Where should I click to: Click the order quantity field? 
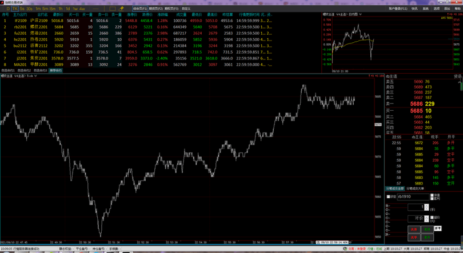coord(416,207)
